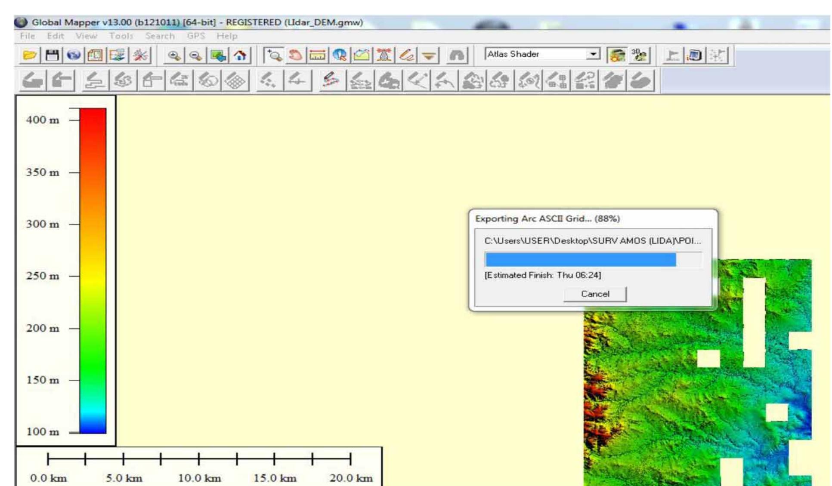
Task: Select the View Shed tower tool
Action: click(x=384, y=55)
